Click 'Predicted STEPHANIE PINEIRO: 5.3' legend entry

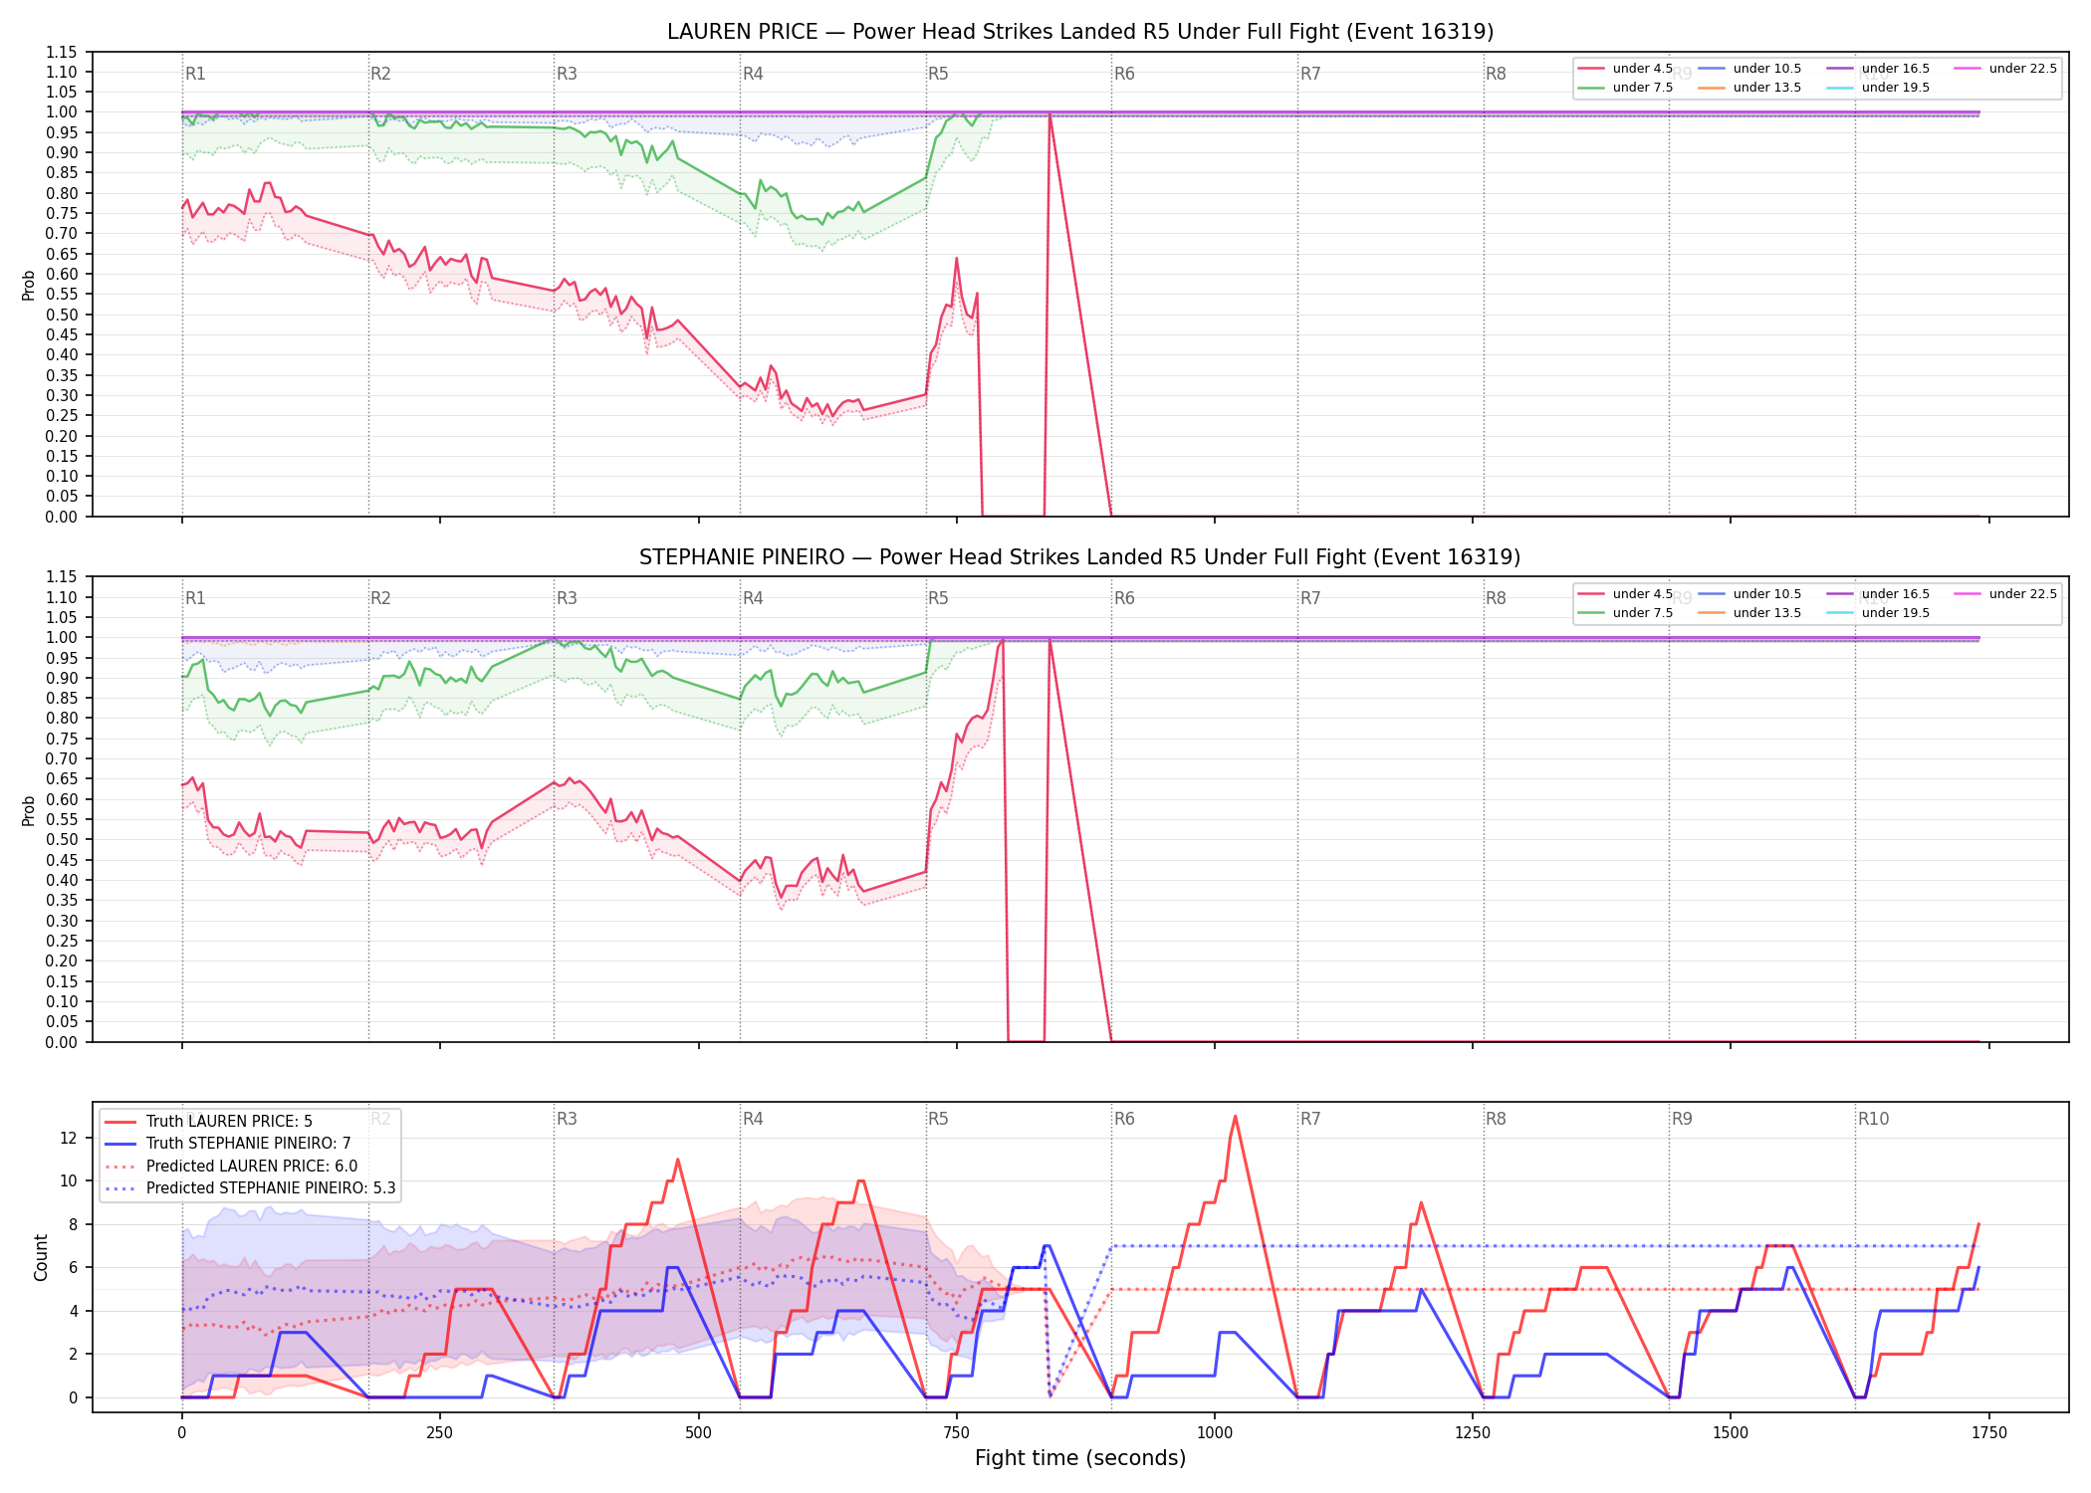pyautogui.click(x=249, y=1188)
